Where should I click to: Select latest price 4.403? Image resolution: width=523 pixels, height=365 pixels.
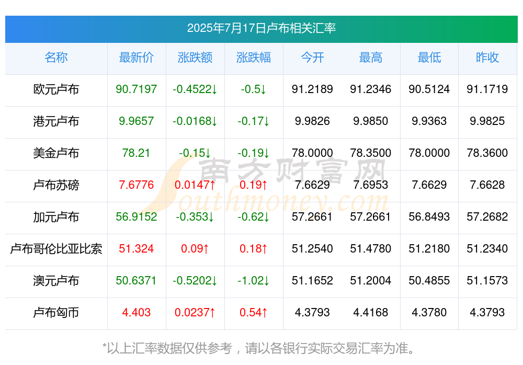(x=136, y=312)
